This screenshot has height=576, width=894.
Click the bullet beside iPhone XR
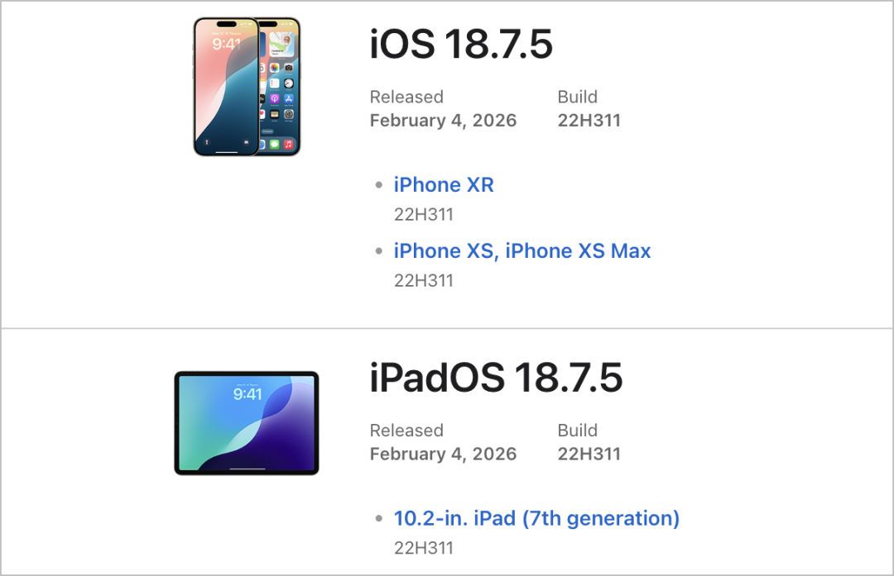coord(379,184)
